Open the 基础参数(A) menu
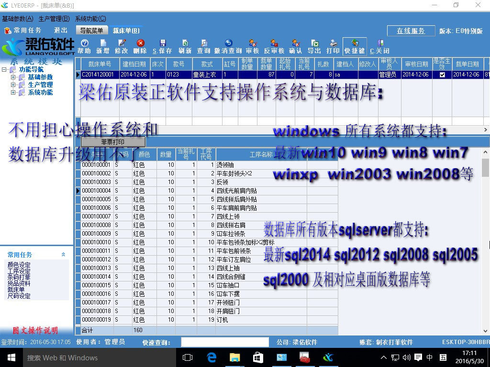The height and width of the screenshot is (367, 490). tap(18, 19)
